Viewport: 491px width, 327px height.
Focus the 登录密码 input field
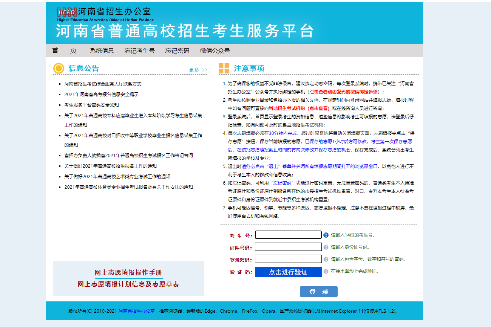(288, 259)
